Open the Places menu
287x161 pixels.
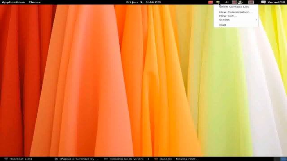click(35, 2)
